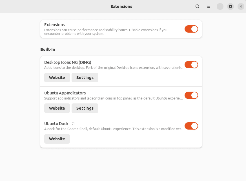This screenshot has height=181, width=246.
Task: Select the Desktop Icons NG extension card
Action: click(x=121, y=71)
